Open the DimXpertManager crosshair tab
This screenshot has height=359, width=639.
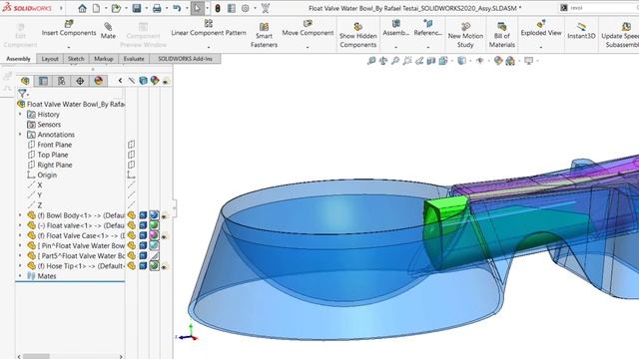coord(80,81)
